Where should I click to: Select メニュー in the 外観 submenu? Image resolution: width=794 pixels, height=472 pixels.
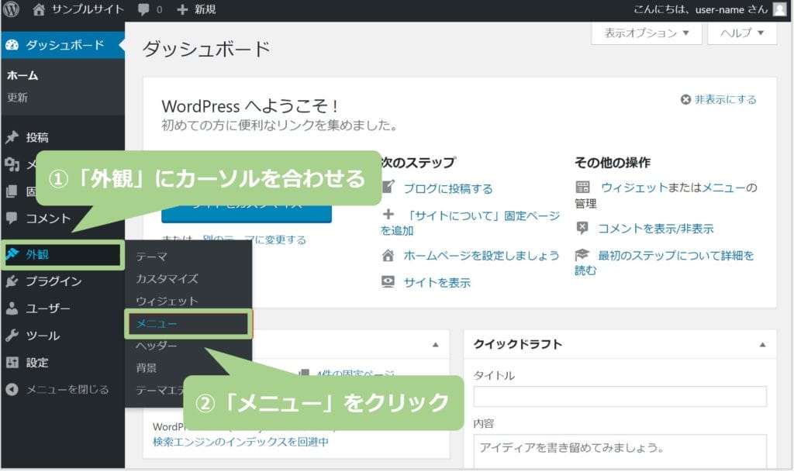(157, 324)
